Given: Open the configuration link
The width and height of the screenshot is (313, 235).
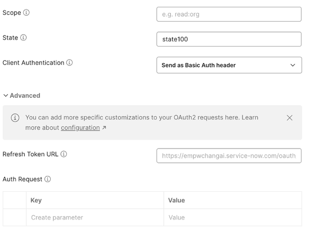Looking at the screenshot, I should pos(80,128).
